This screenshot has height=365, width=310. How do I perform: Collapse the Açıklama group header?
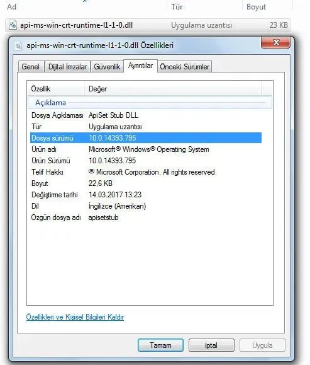[x=150, y=103]
